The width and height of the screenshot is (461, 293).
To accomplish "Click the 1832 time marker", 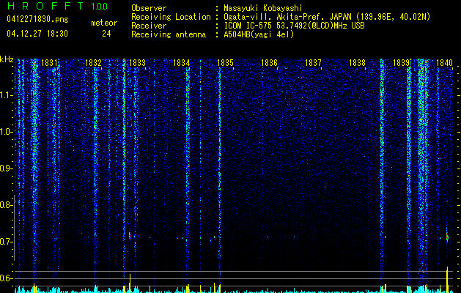I will pos(93,63).
